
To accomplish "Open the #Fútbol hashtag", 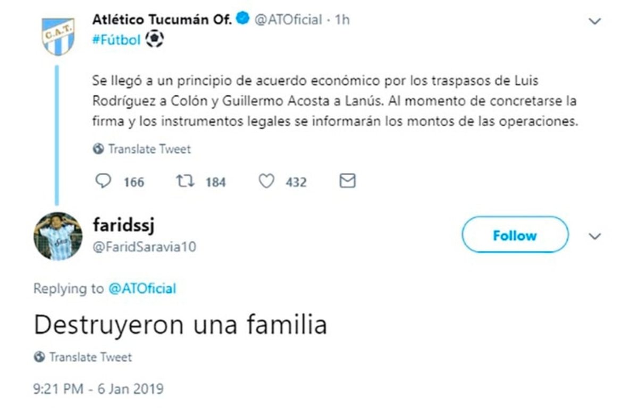I will [x=116, y=40].
